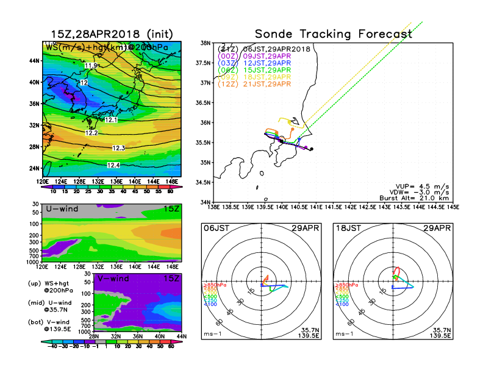Click "139.5E" coordinates in 06JST hodograph
The width and height of the screenshot is (483, 373).
tap(309, 335)
